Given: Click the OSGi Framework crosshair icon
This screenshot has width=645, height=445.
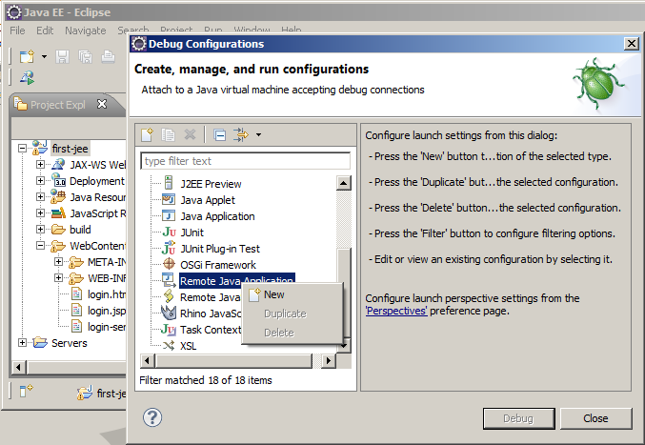Looking at the screenshot, I should 169,264.
